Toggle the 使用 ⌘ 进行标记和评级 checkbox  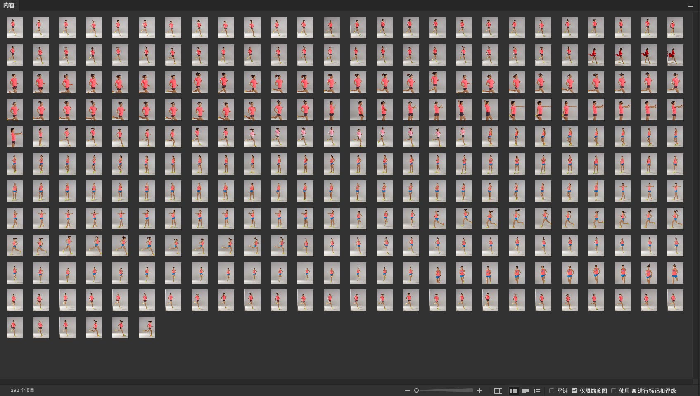(x=614, y=391)
